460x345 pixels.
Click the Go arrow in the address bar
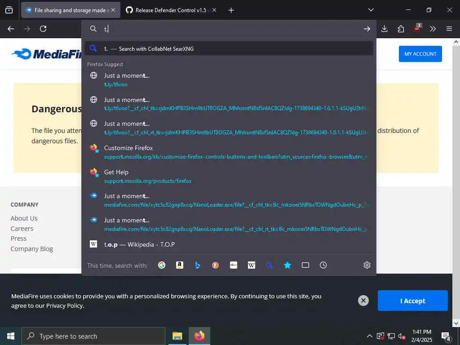pyautogui.click(x=367, y=29)
